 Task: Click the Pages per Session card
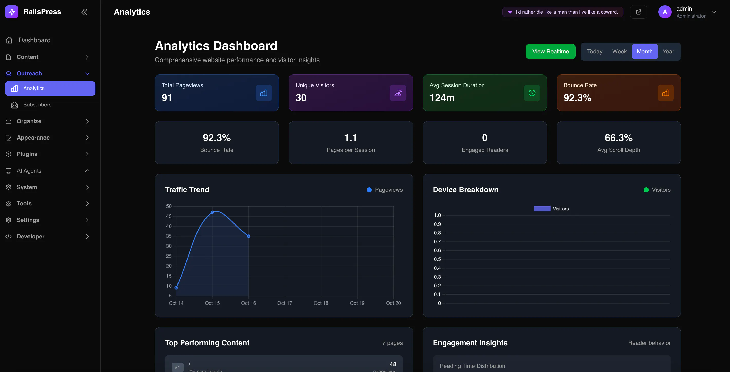(x=351, y=143)
